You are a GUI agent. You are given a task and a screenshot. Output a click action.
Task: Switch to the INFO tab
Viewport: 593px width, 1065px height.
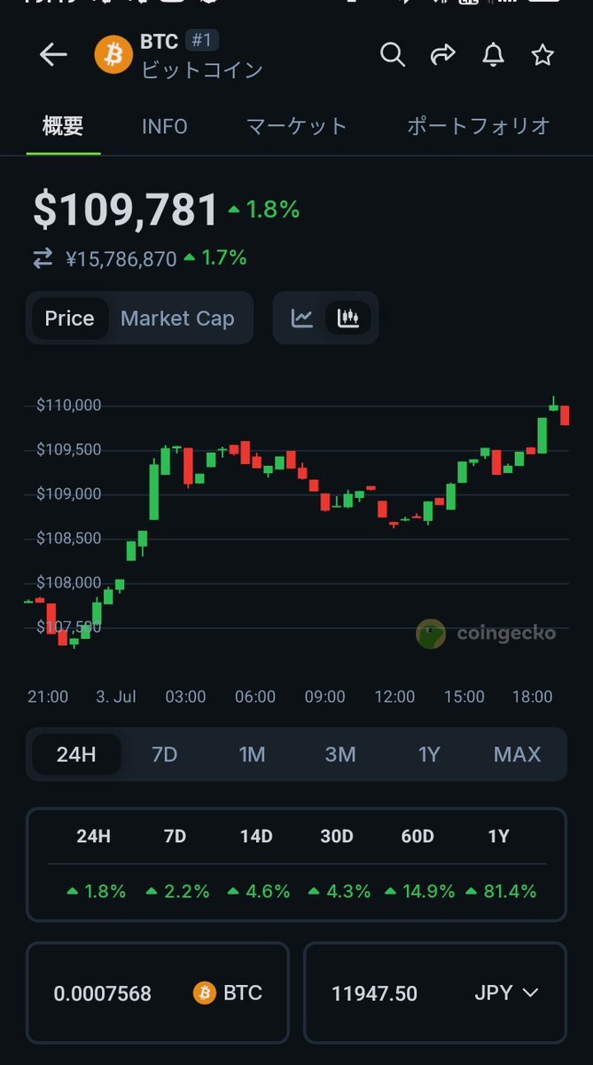(x=165, y=126)
